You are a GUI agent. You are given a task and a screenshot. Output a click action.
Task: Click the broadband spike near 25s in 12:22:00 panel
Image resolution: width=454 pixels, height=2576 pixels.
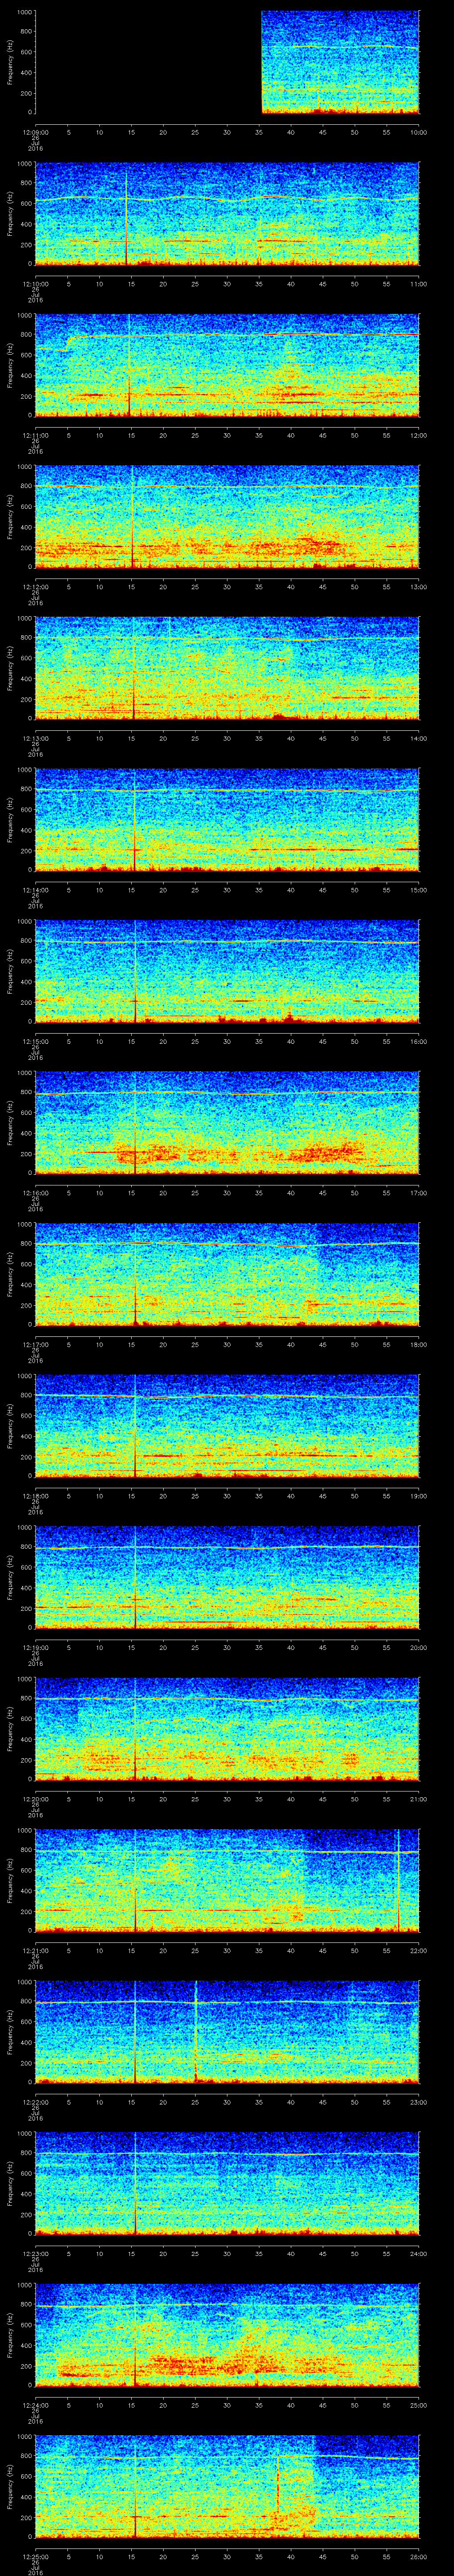point(196,2032)
